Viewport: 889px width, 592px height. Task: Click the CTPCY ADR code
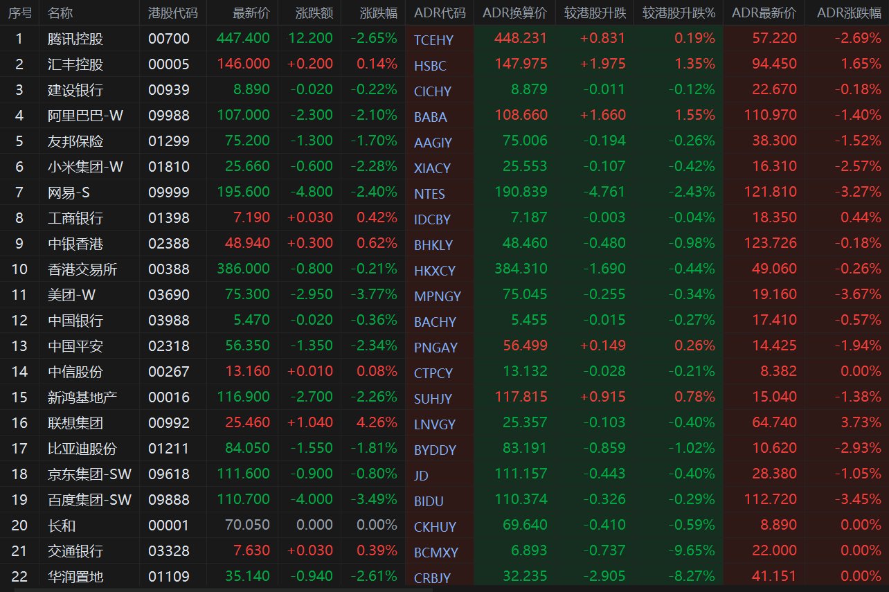click(433, 373)
